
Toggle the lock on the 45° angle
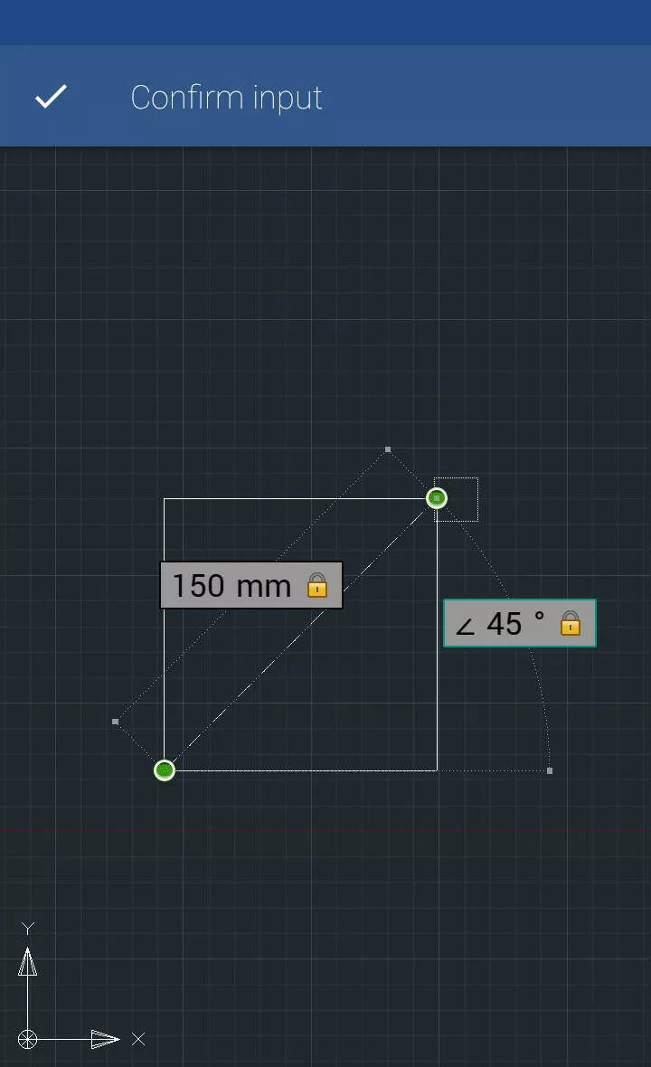pyautogui.click(x=570, y=623)
